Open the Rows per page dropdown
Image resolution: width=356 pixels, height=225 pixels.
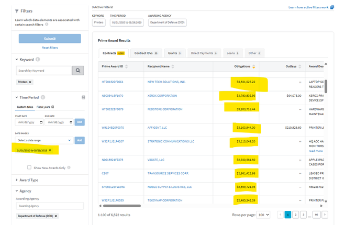pyautogui.click(x=264, y=215)
